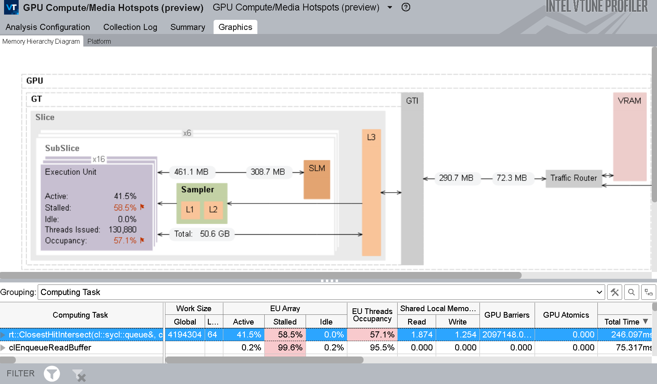Click the Traffic Router block
The width and height of the screenshot is (657, 384).
tap(574, 178)
